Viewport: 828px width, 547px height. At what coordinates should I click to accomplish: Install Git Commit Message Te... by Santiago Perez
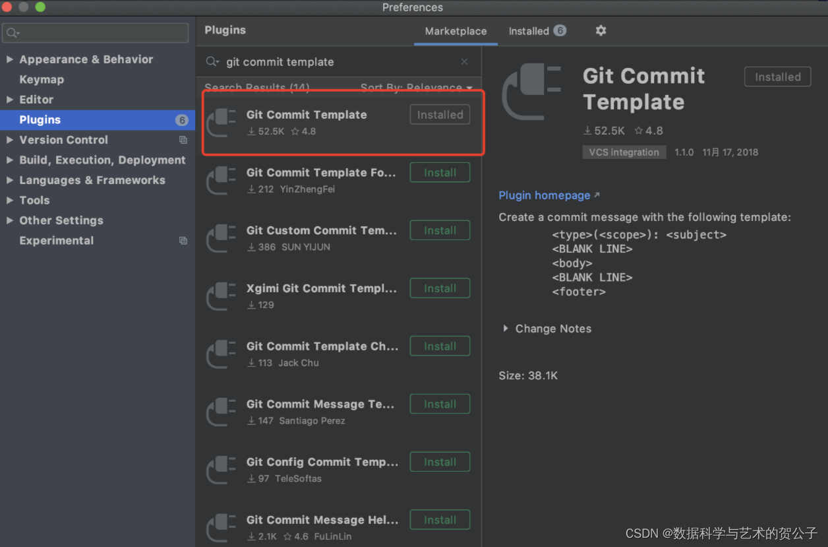440,404
